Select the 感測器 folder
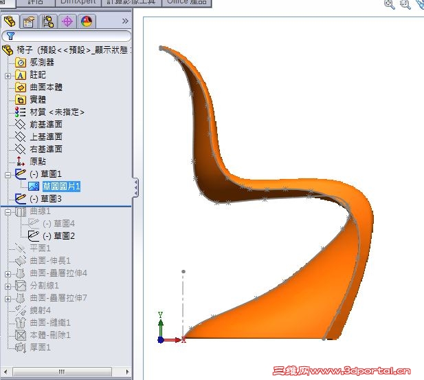 42,62
